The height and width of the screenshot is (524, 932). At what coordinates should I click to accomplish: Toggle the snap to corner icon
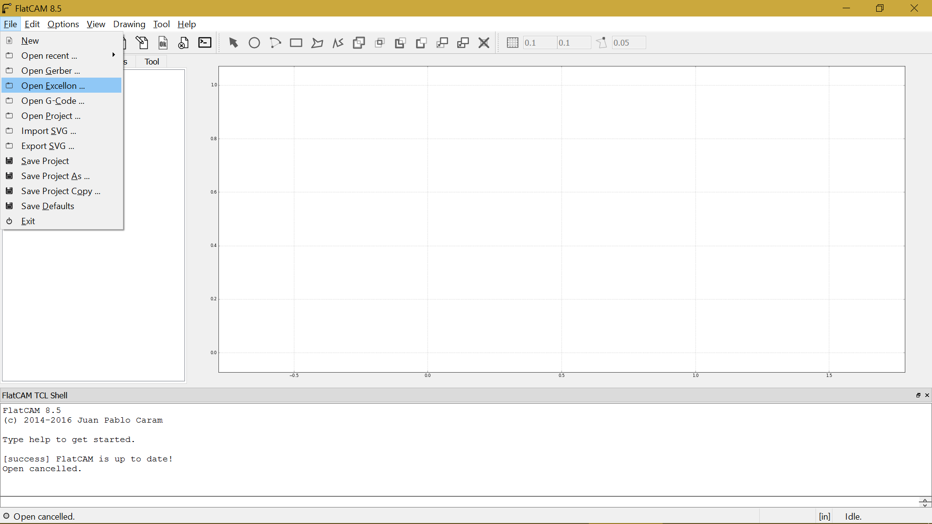(602, 43)
